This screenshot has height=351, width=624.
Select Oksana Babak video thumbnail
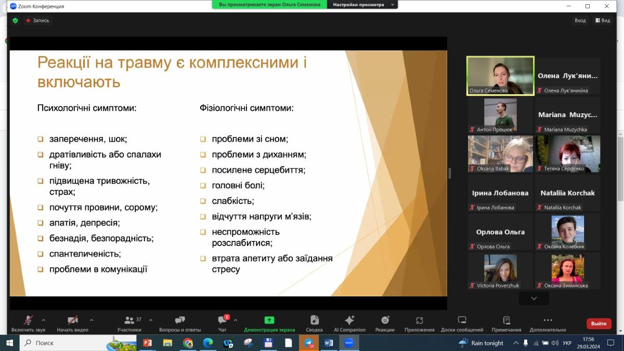500,154
